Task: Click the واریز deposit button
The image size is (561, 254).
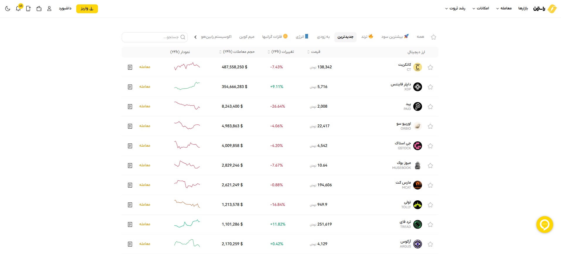Action: pyautogui.click(x=87, y=9)
